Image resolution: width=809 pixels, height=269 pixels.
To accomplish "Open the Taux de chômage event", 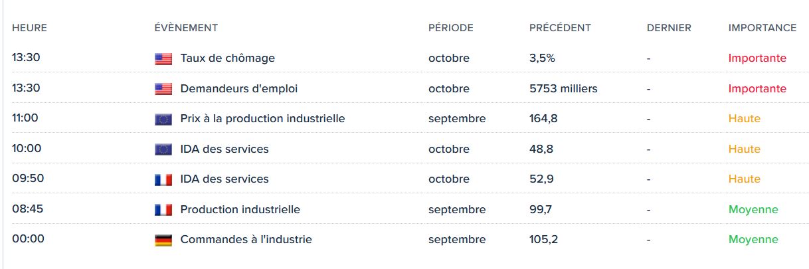I will [x=227, y=58].
